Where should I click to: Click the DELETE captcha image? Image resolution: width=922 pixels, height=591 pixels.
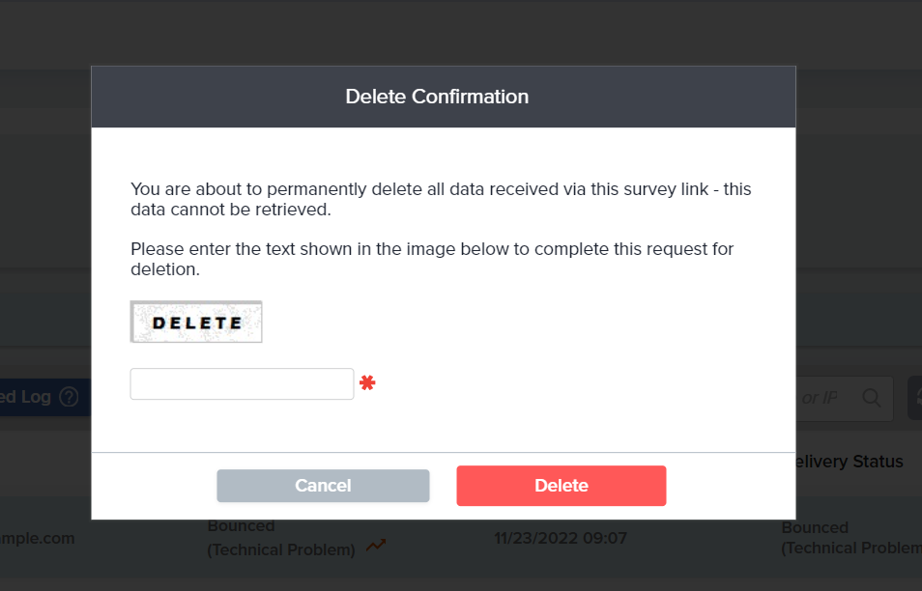point(196,323)
